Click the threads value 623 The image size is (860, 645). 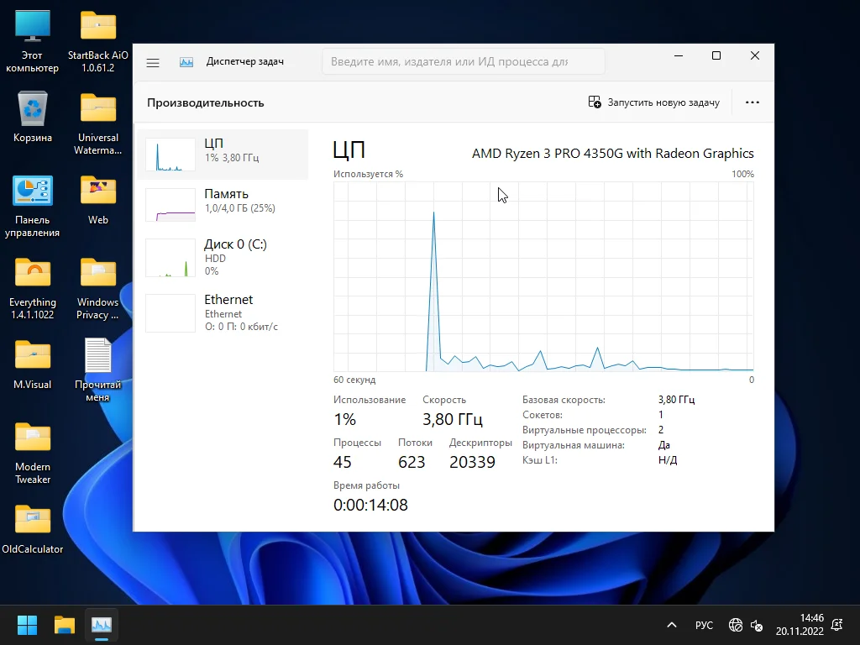[x=412, y=463]
